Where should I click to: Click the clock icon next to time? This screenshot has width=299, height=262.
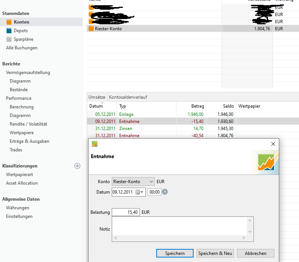165,192
